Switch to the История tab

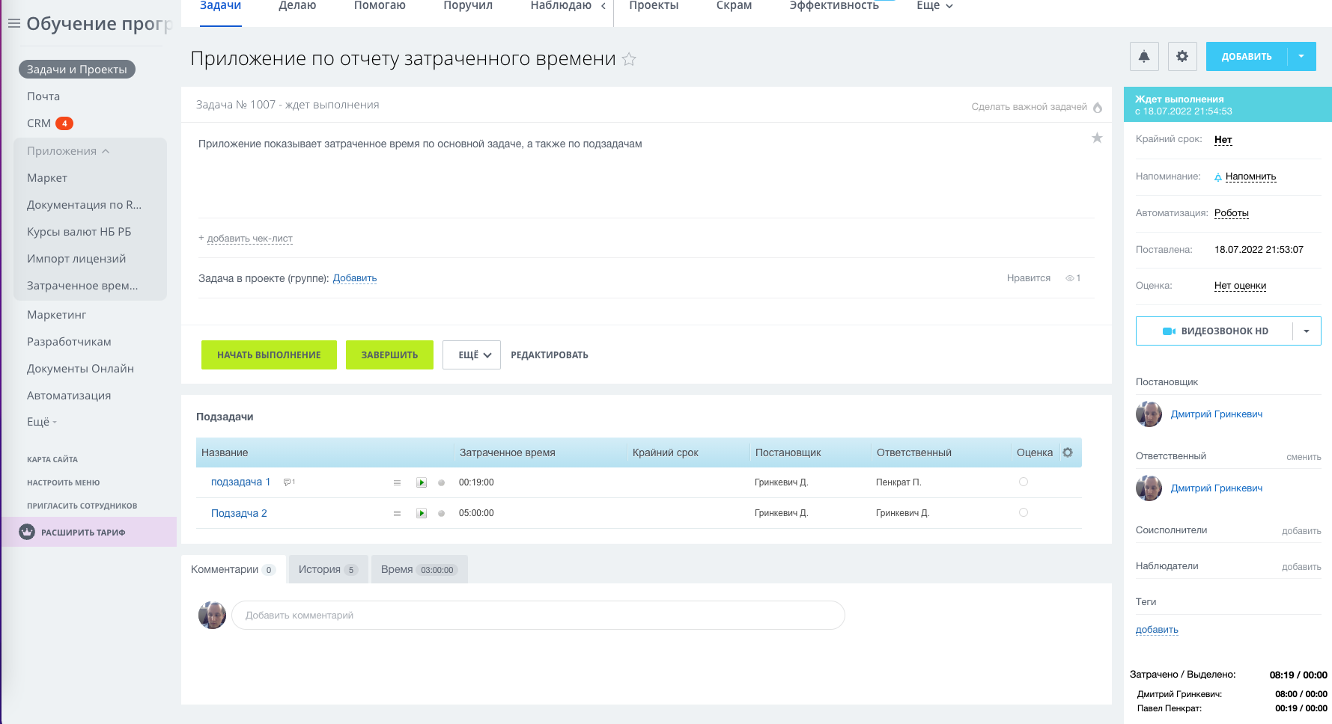pos(328,569)
